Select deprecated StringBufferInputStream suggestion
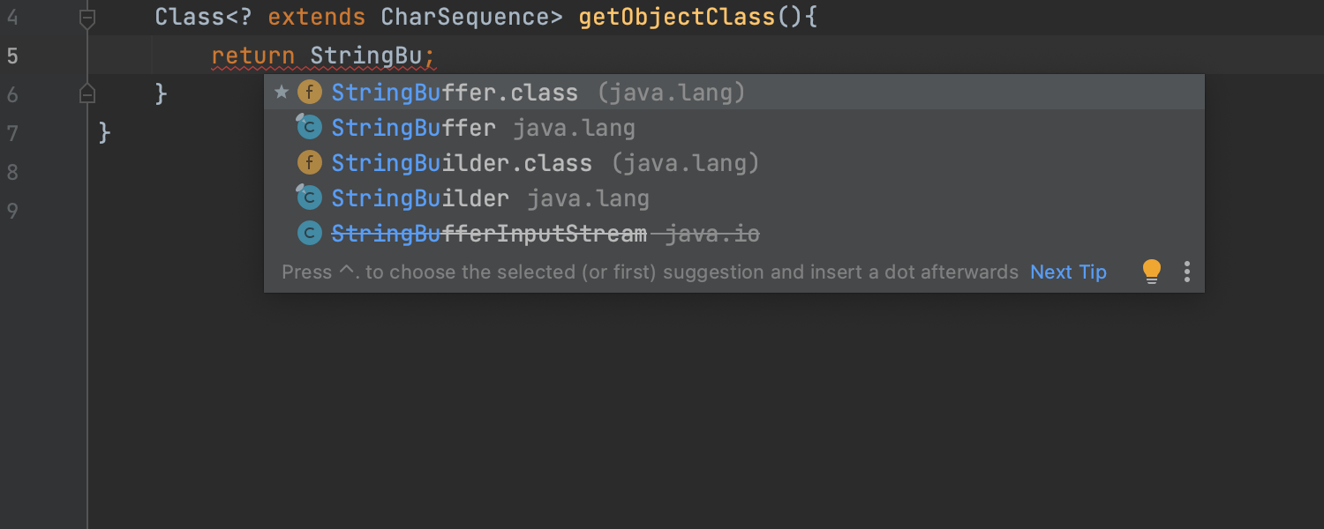 (x=489, y=234)
